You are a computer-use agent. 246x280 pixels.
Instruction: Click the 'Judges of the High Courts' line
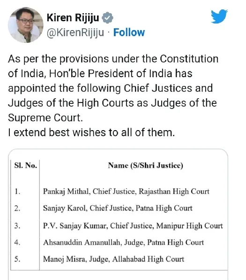(x=112, y=103)
